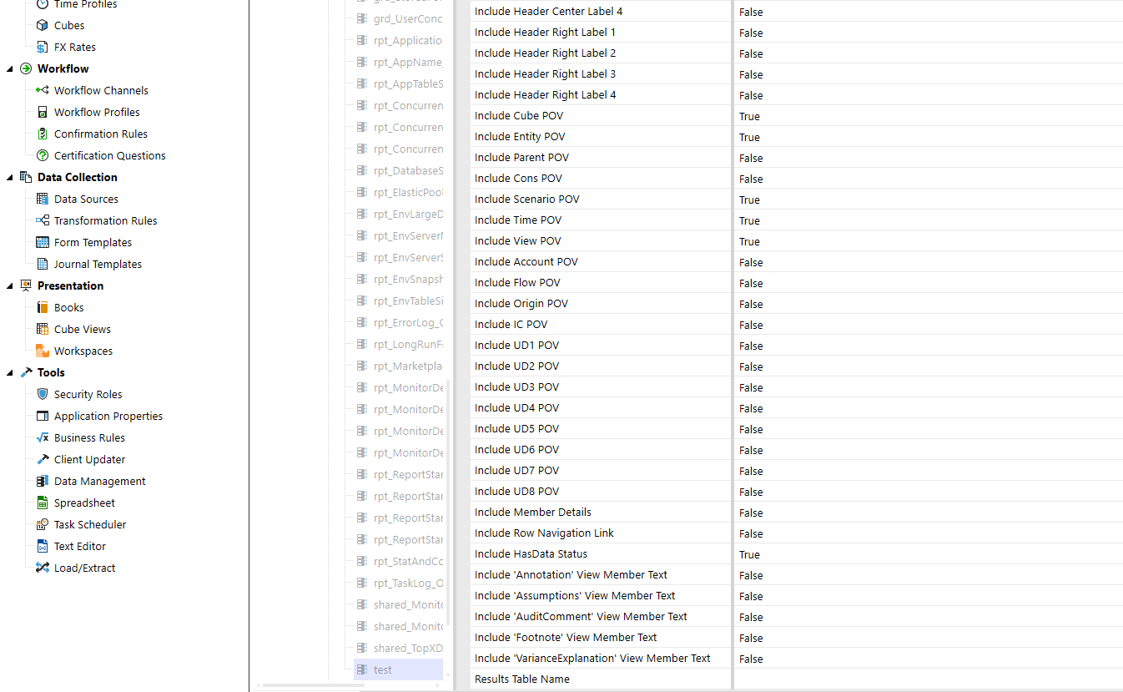The width and height of the screenshot is (1123, 692).
Task: Click the Business Rules icon
Action: pyautogui.click(x=43, y=437)
